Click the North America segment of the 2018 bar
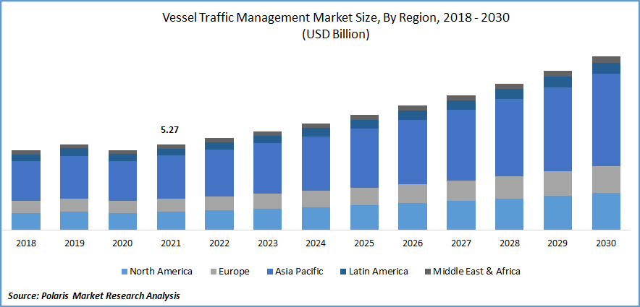This screenshot has width=640, height=307. (26, 222)
